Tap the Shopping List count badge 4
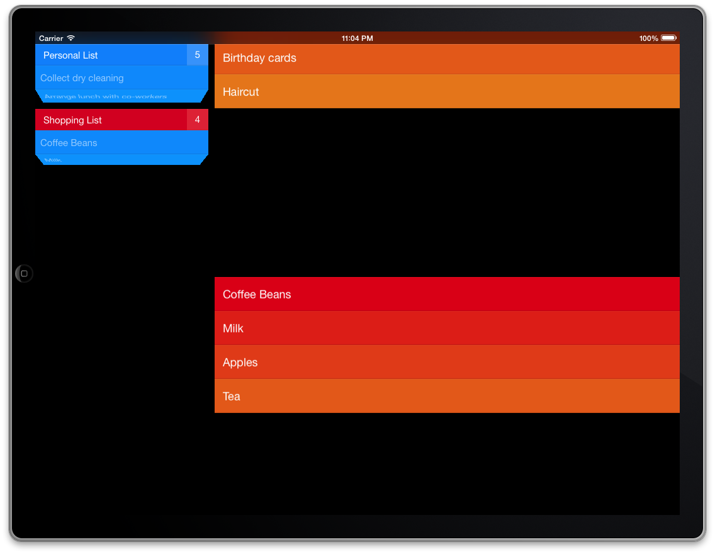The image size is (715, 554). pos(197,120)
